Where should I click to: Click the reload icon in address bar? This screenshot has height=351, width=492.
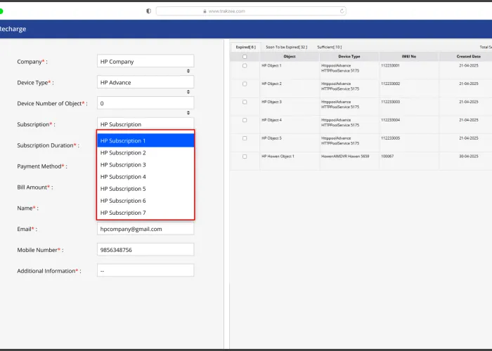pyautogui.click(x=342, y=11)
